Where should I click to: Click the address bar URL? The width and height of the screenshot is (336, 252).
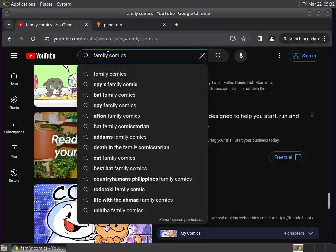coord(105,39)
